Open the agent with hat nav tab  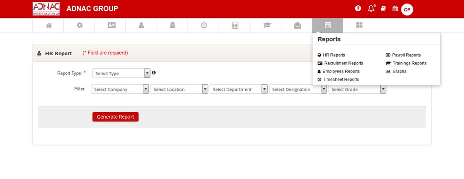pos(172,25)
